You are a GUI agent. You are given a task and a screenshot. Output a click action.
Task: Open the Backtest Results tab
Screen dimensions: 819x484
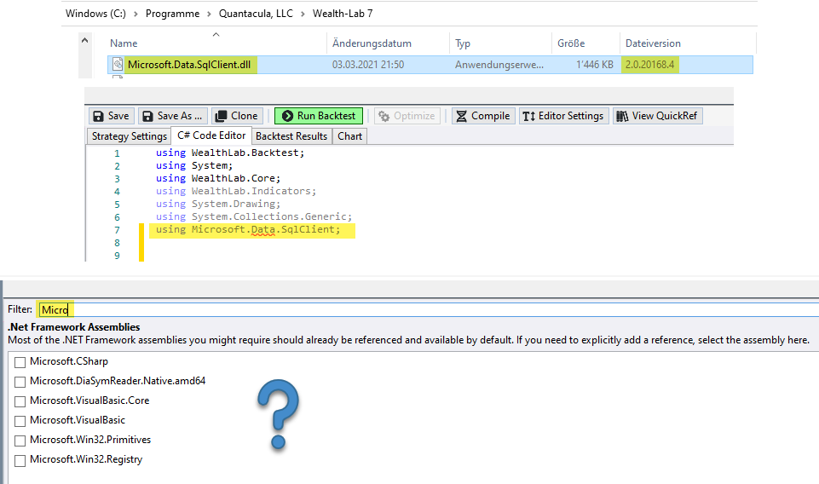[291, 136]
